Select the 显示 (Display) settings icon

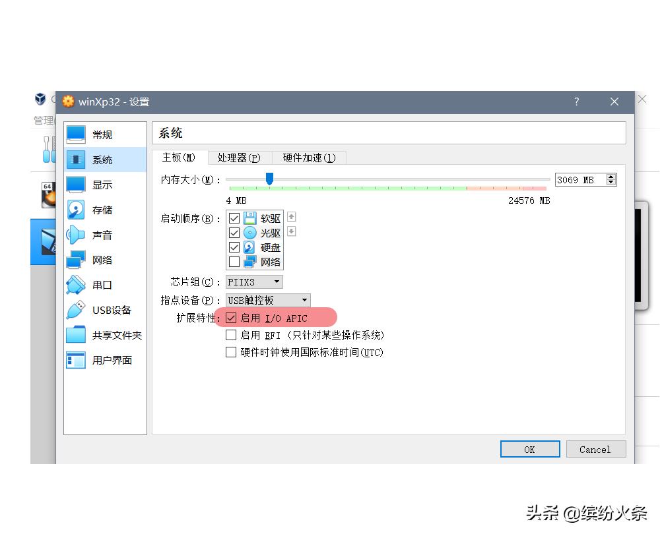point(102,185)
